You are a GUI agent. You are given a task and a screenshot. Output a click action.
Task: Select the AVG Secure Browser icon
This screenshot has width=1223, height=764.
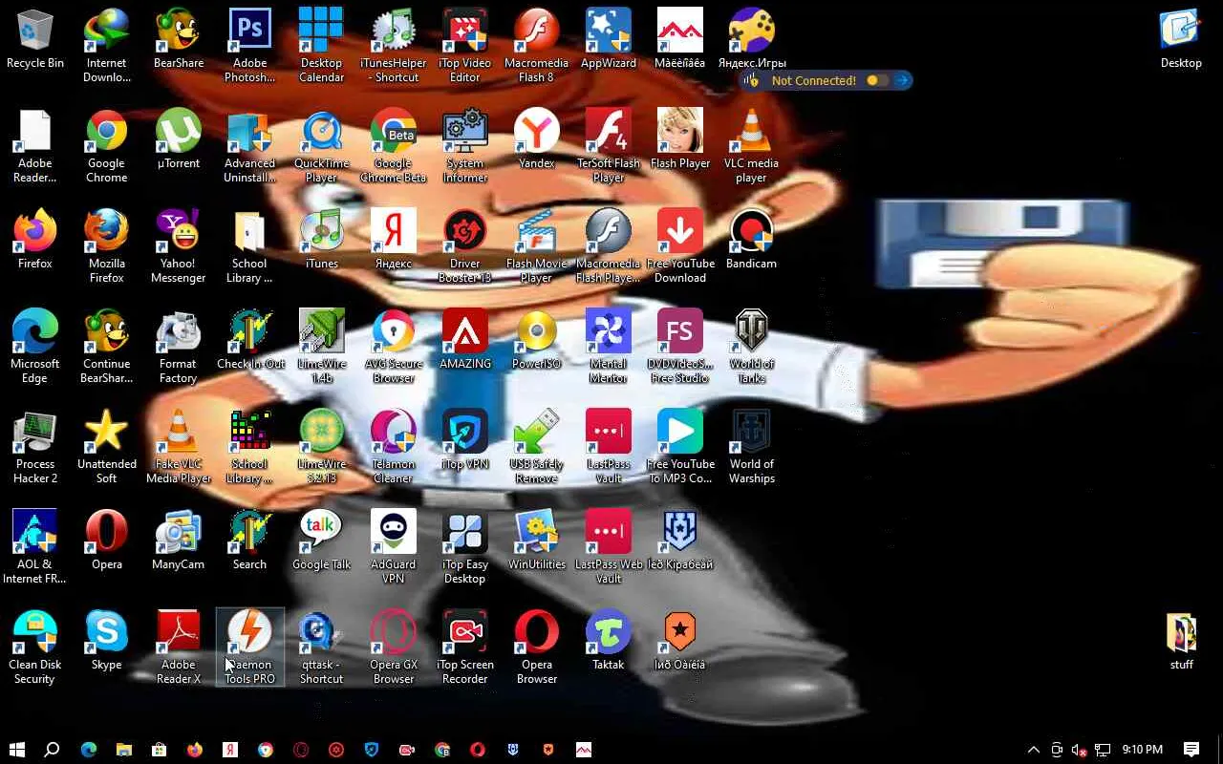(x=394, y=347)
